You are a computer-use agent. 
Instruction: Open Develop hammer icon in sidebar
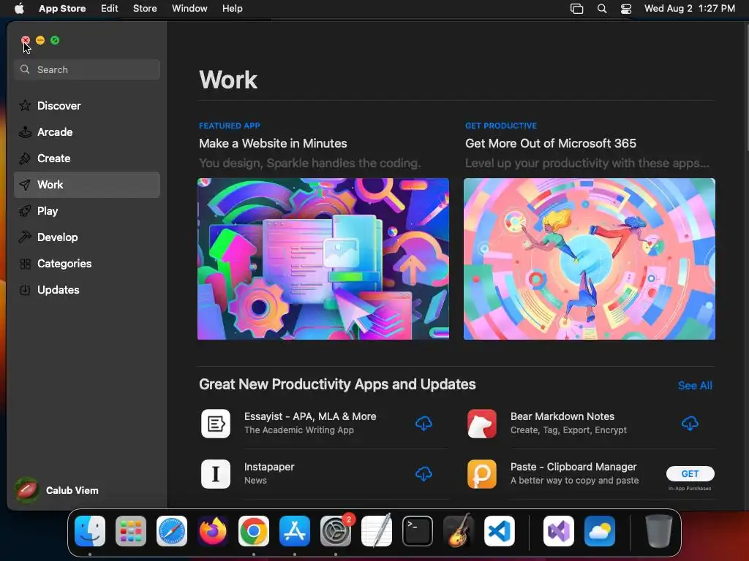pos(25,237)
